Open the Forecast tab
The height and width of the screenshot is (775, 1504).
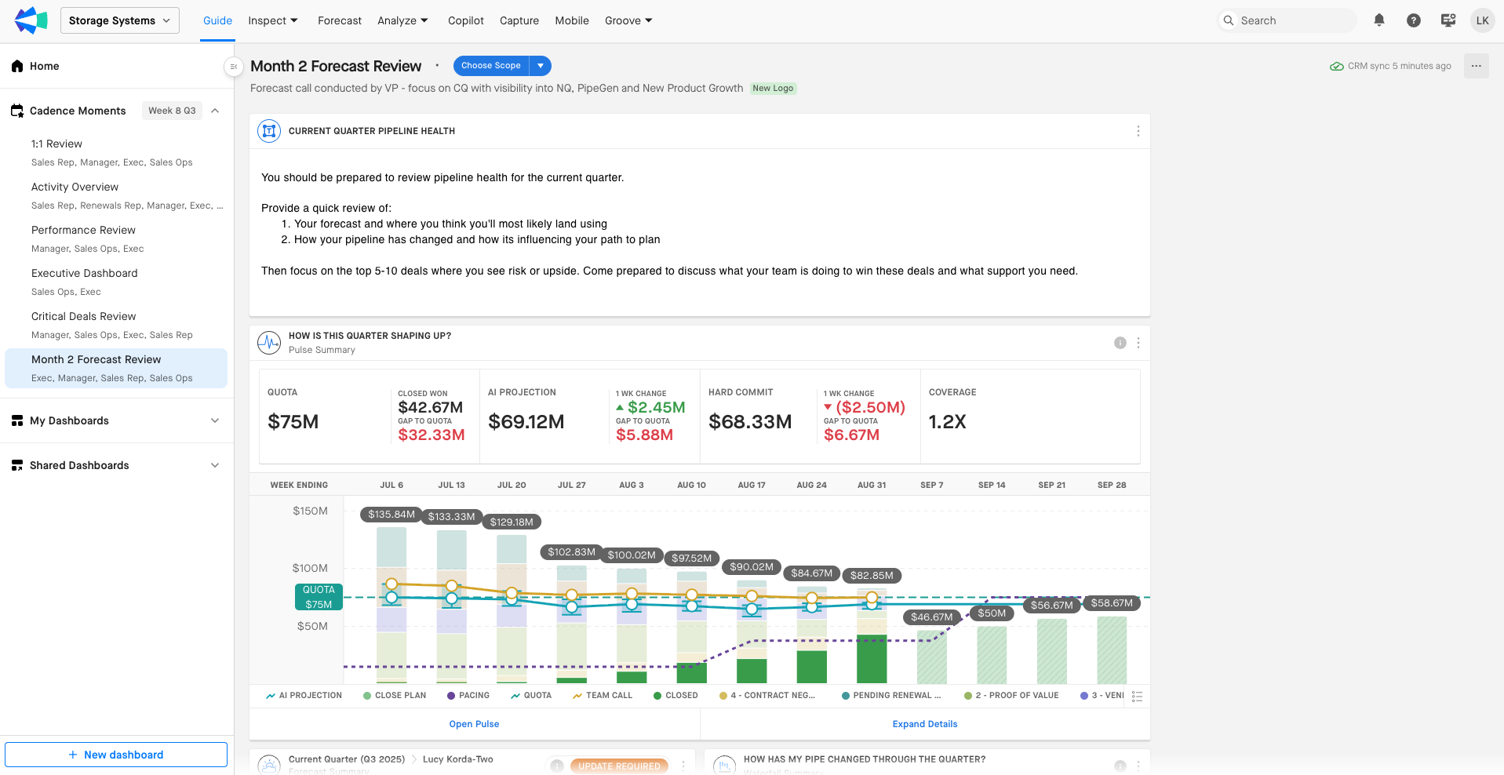(339, 20)
